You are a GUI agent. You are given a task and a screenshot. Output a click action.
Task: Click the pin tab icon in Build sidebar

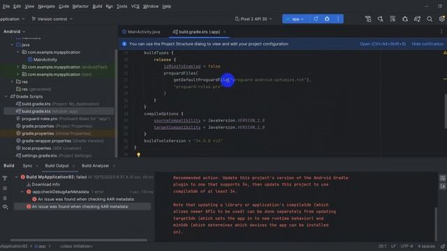[x=5, y=198]
